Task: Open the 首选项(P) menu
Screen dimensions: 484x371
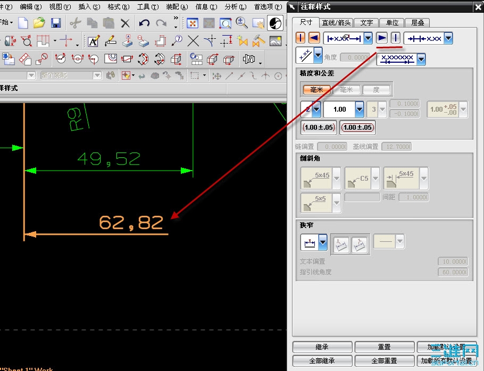Action: (268, 6)
